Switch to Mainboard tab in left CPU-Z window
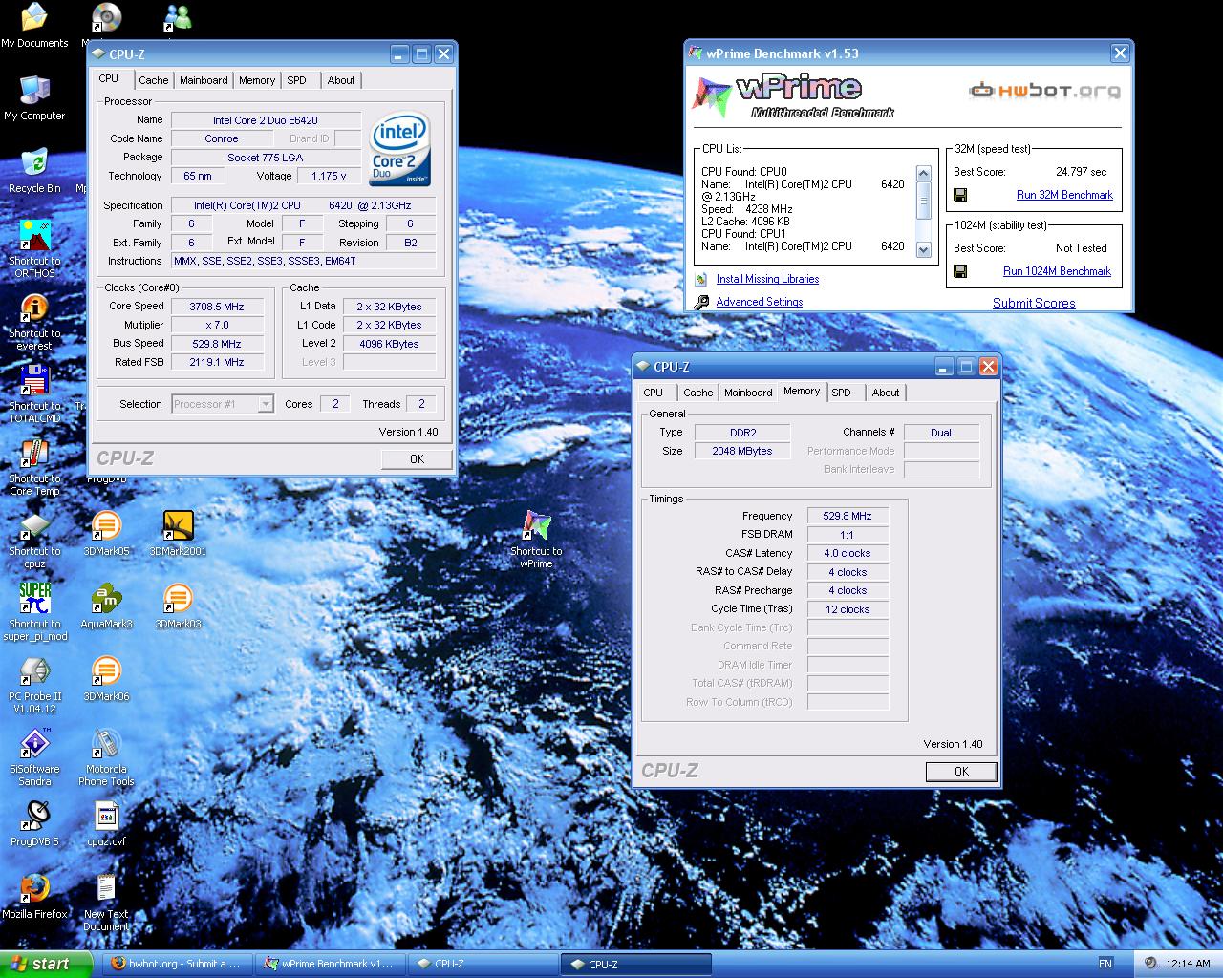This screenshot has width=1223, height=978. 204,80
